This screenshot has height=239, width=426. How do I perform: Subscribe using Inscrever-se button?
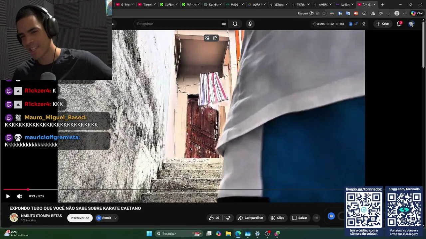(x=80, y=218)
